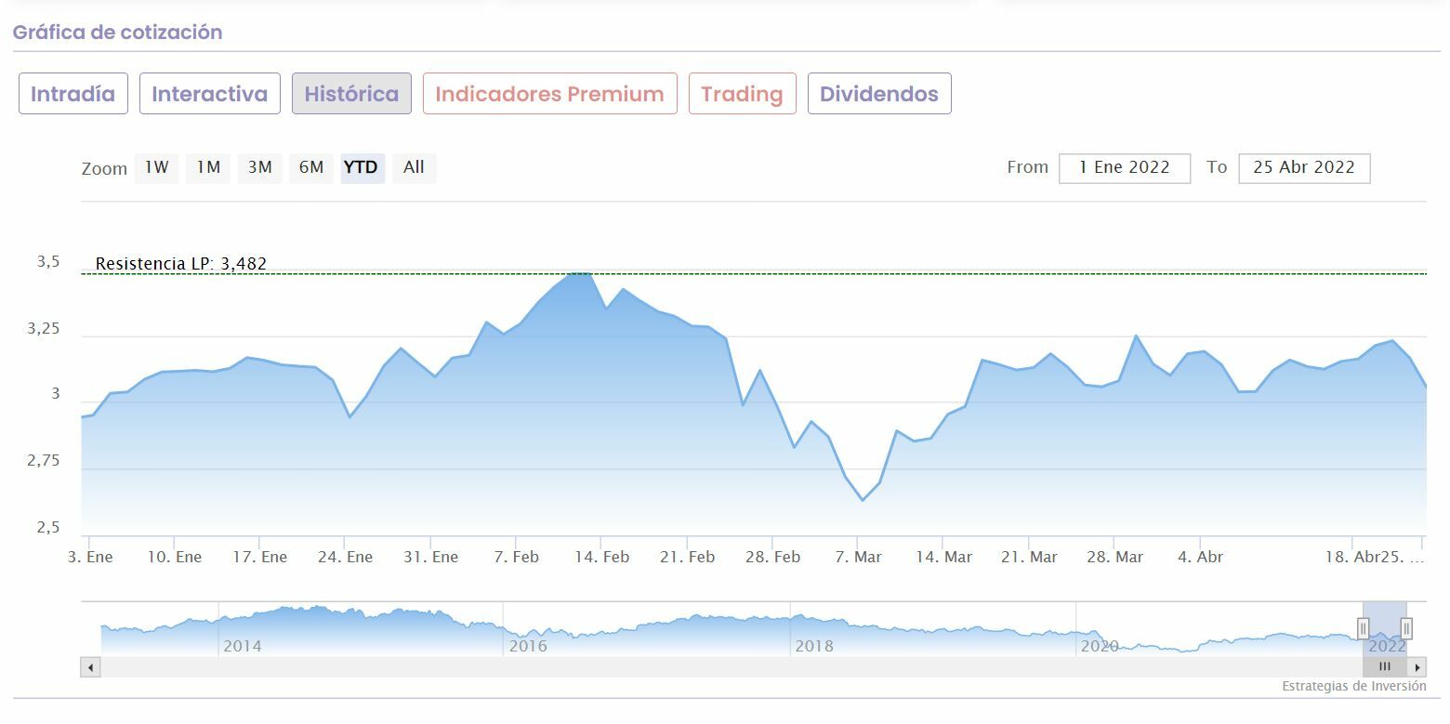Switch to the Interactiva chart tab
This screenshot has width=1450, height=724.
click(210, 94)
